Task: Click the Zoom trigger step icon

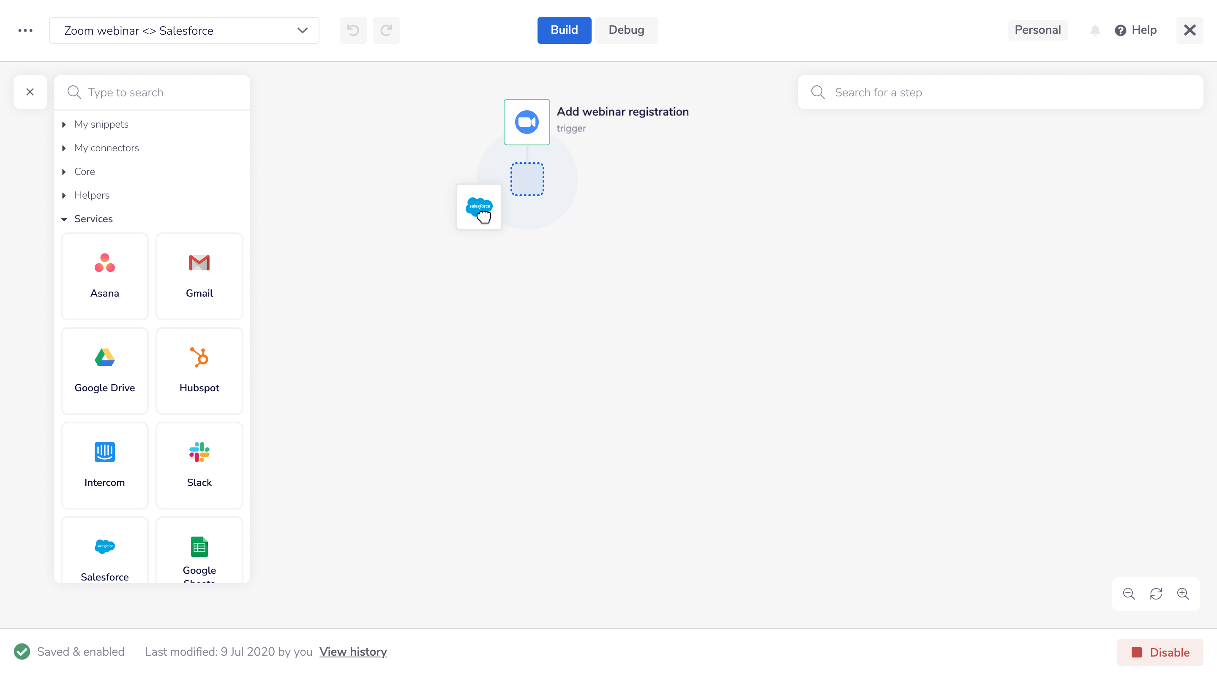Action: click(527, 122)
